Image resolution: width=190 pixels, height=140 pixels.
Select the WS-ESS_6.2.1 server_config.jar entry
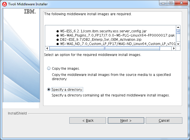click(101, 31)
